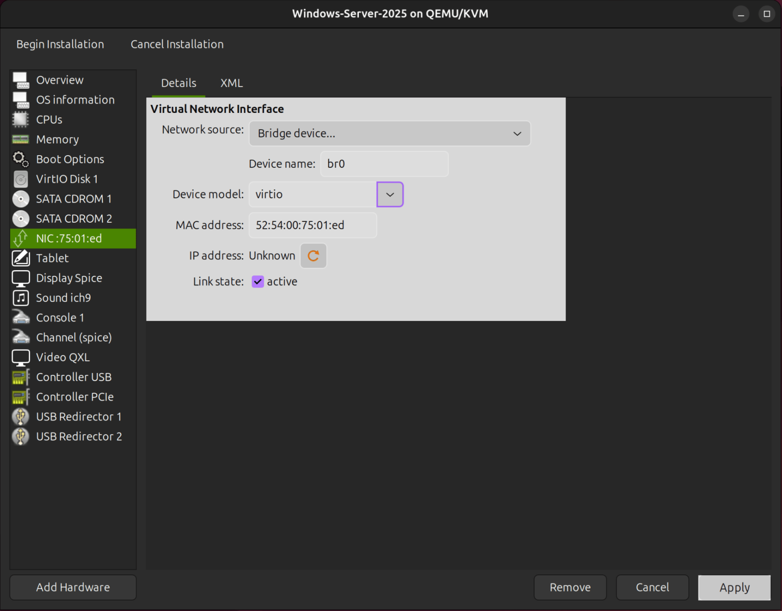Screen dimensions: 782x611
Task: Switch to the XML tab
Action: tap(231, 82)
